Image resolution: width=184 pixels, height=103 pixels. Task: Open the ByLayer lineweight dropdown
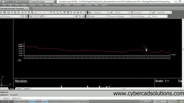coord(141,16)
